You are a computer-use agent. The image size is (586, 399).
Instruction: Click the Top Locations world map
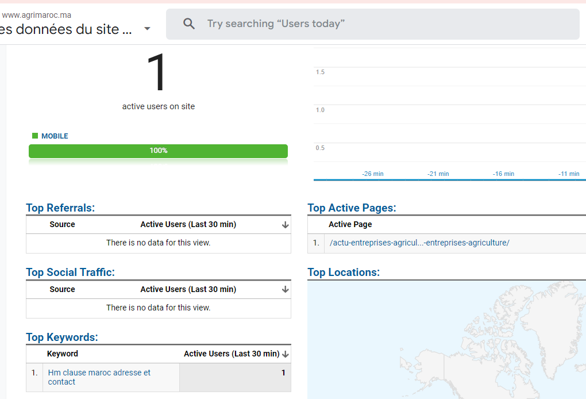446,340
